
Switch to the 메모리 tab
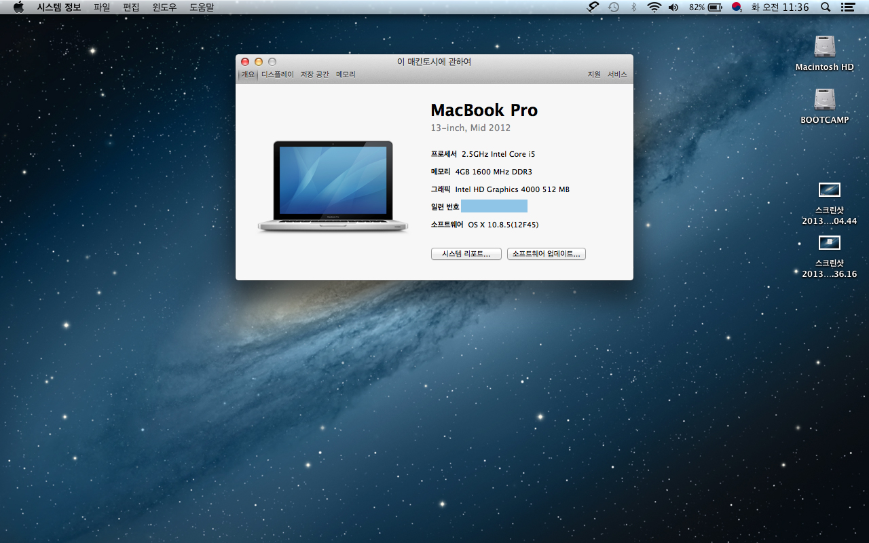pyautogui.click(x=346, y=75)
